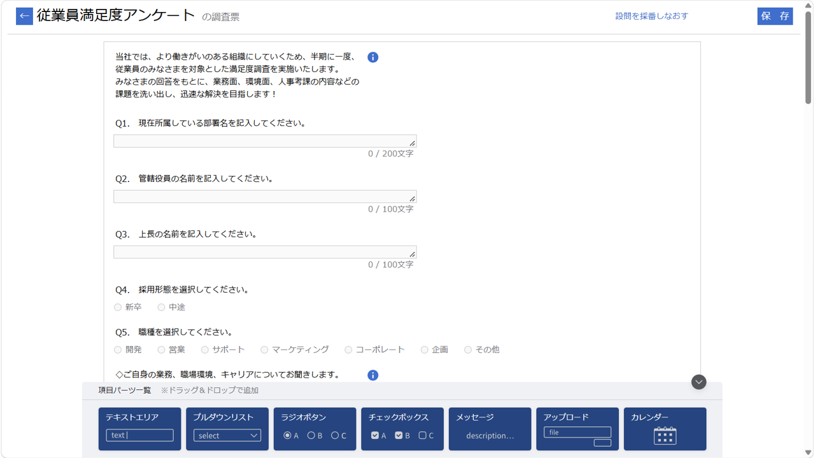Image resolution: width=815 pixels, height=458 pixels.
Task: Click the プルダウンリスト part tile
Action: (x=227, y=429)
